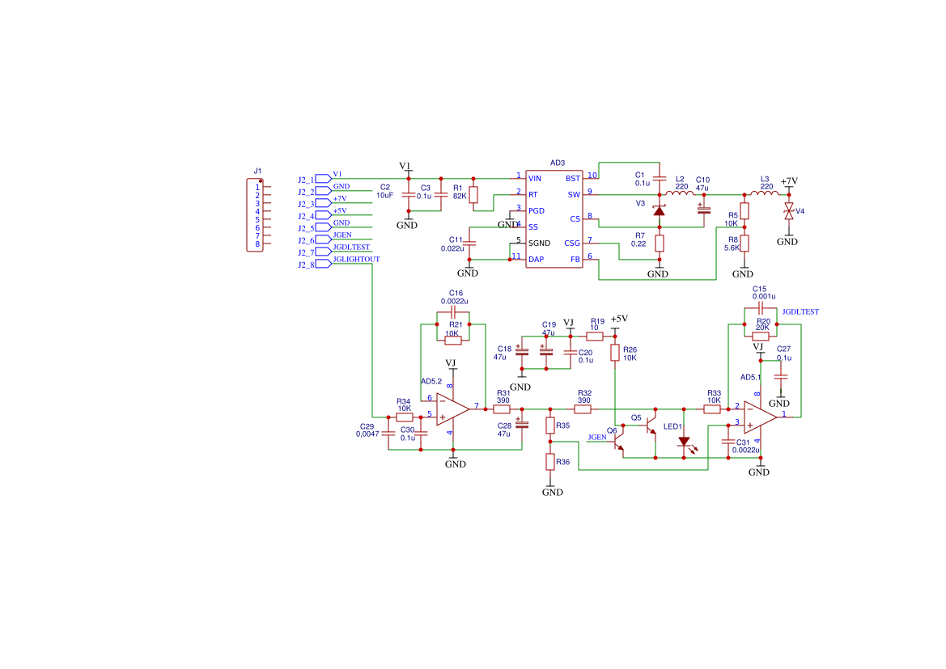Click resistor R1 82K

pyautogui.click(x=473, y=195)
